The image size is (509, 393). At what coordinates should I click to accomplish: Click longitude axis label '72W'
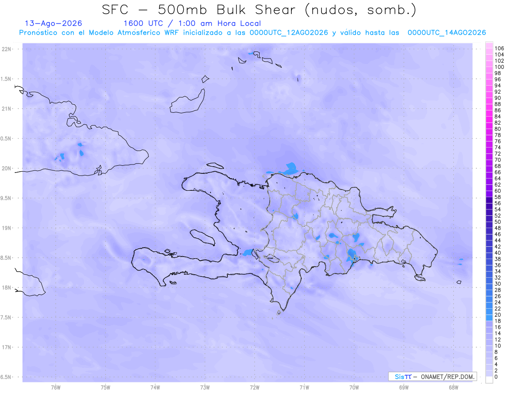pos(255,387)
